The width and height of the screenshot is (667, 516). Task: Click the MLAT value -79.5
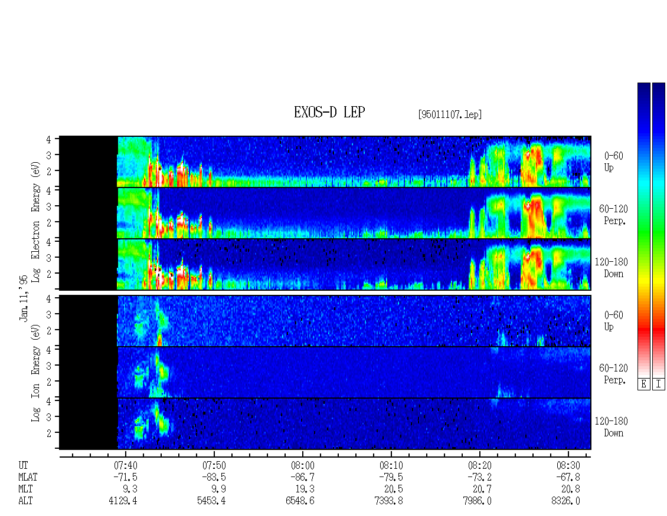[x=391, y=477]
